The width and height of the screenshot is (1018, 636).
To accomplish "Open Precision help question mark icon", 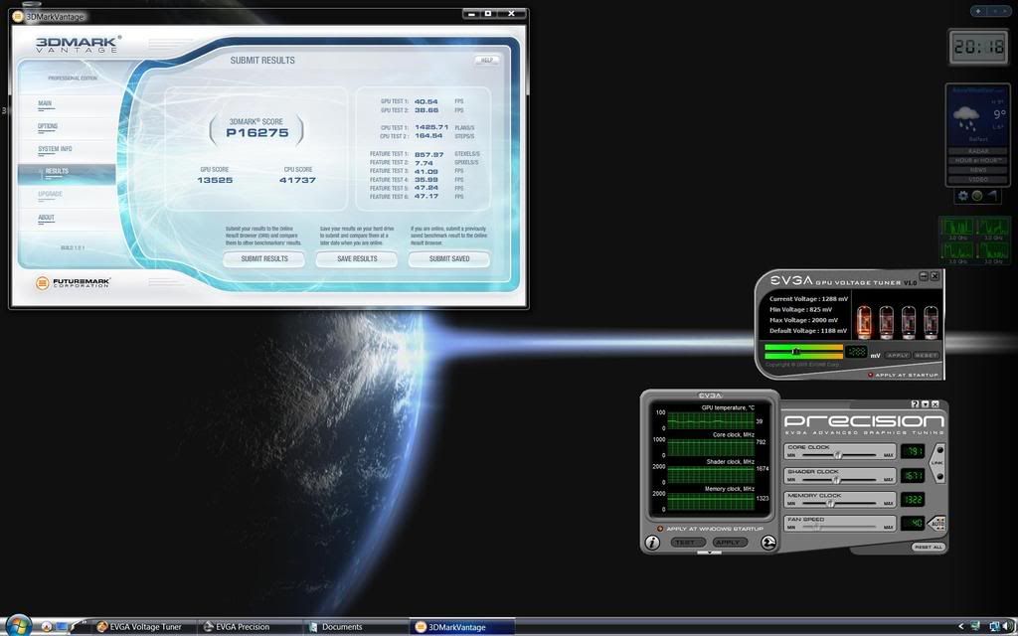I will click(915, 404).
